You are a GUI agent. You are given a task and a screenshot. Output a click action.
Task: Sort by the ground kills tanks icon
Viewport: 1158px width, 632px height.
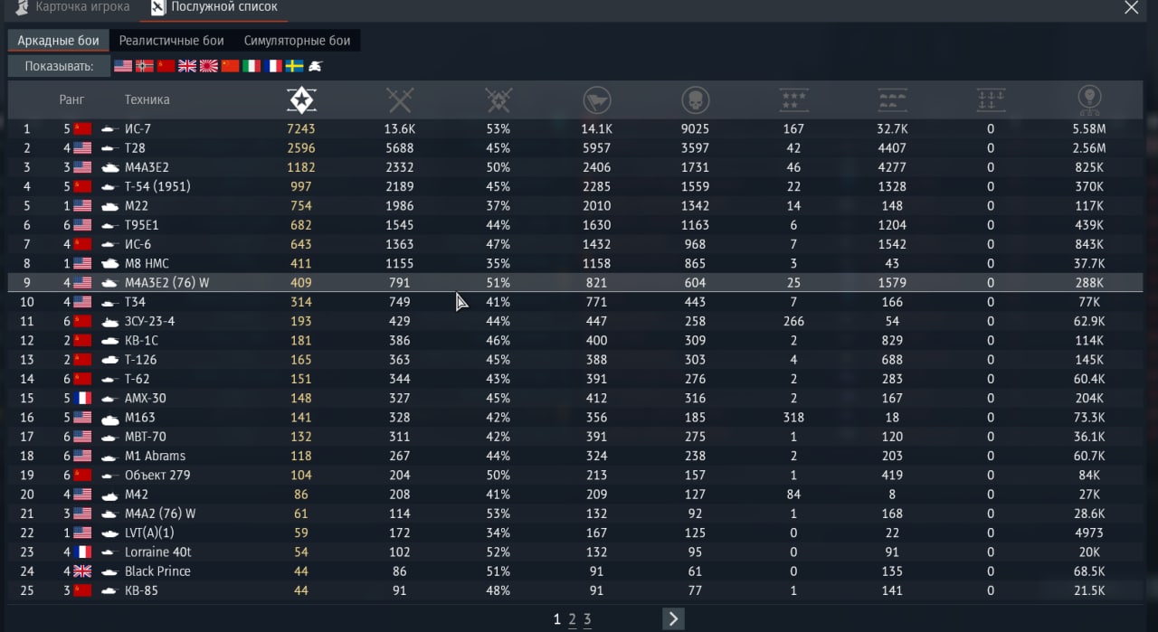pyautogui.click(x=893, y=99)
